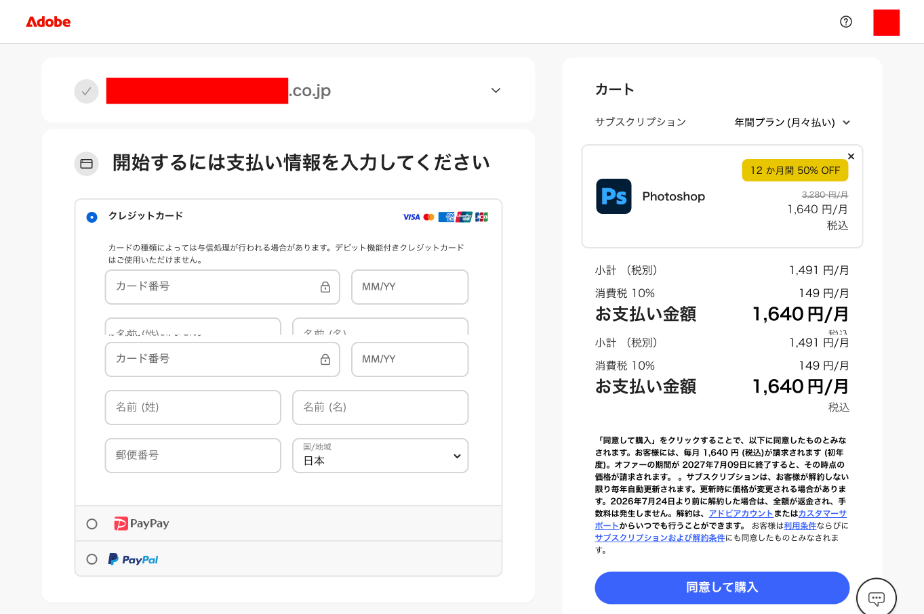The image size is (924, 614).
Task: Remove Photoshop from cart with the X
Action: coord(851,156)
